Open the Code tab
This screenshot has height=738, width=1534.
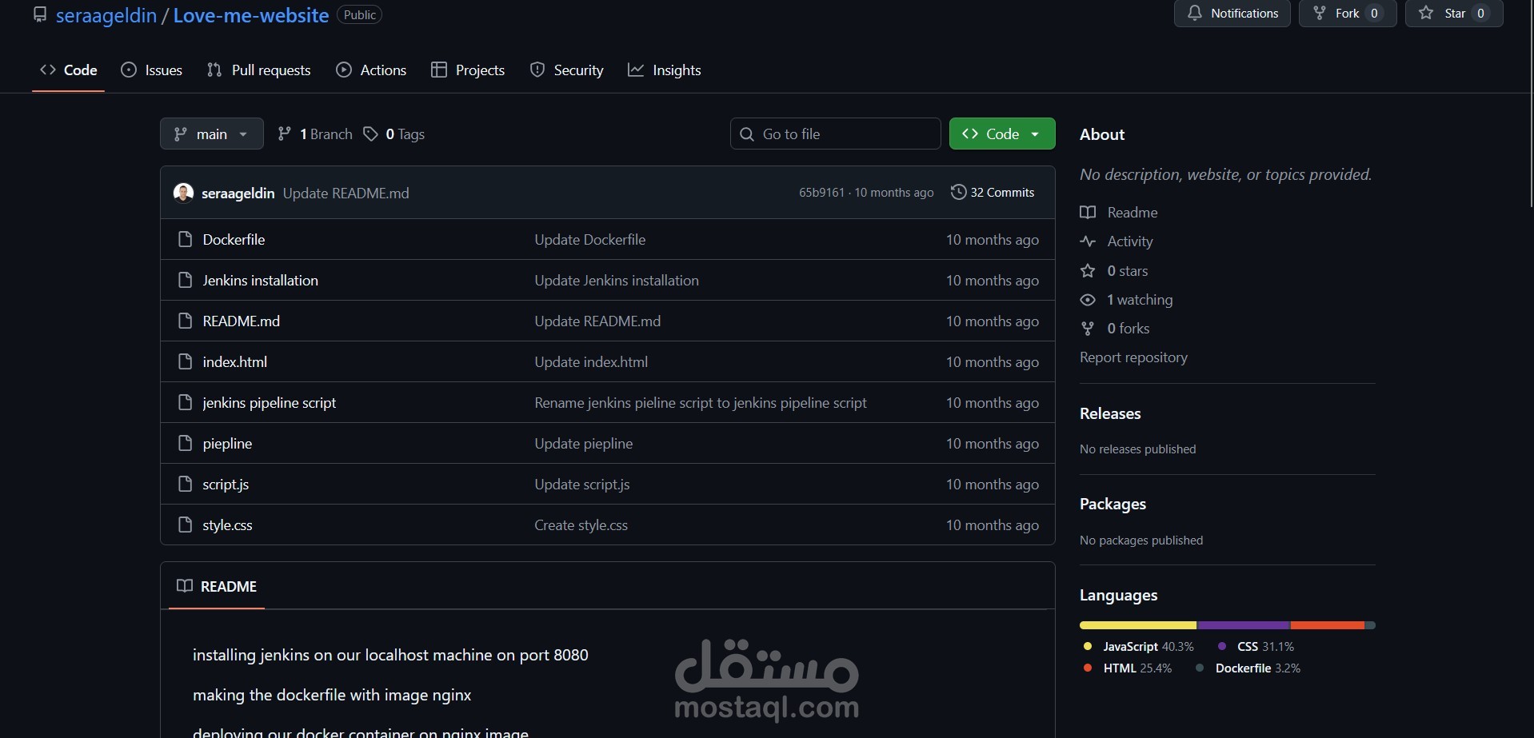(x=69, y=70)
